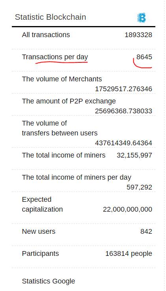Click the capitalization figure 22,000,000,000
Screen dimensions: 166x291
pos(128,209)
